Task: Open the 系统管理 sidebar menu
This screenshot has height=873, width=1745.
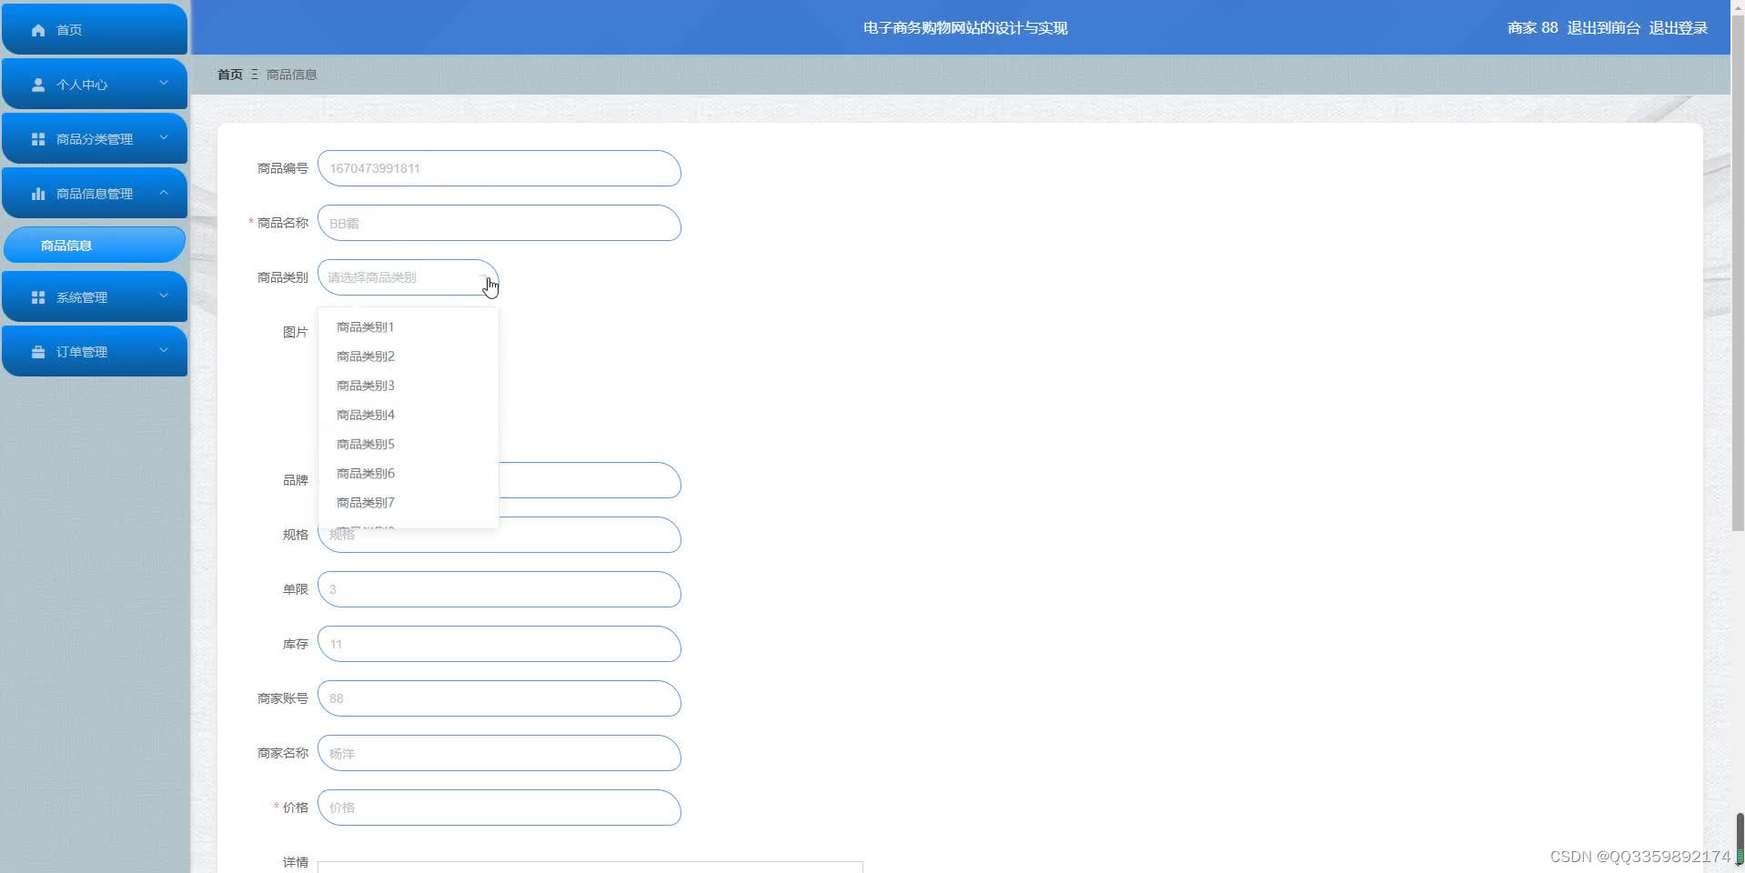Action: pos(95,296)
